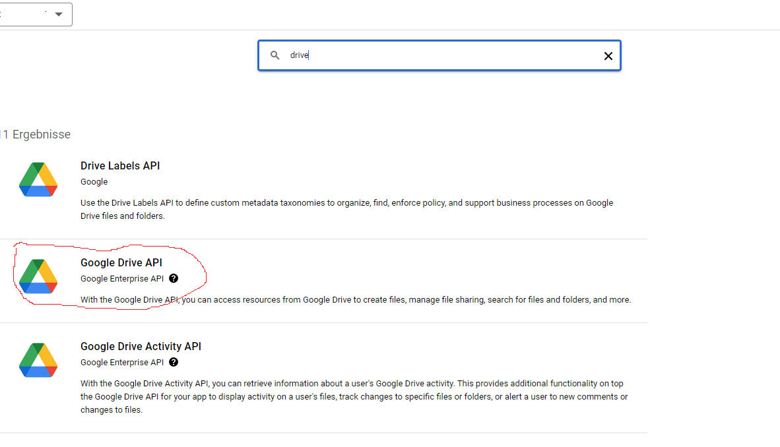Screen dimensions: 780x447
Task: Click the Google Drive Activity API logo
Action: 38,360
